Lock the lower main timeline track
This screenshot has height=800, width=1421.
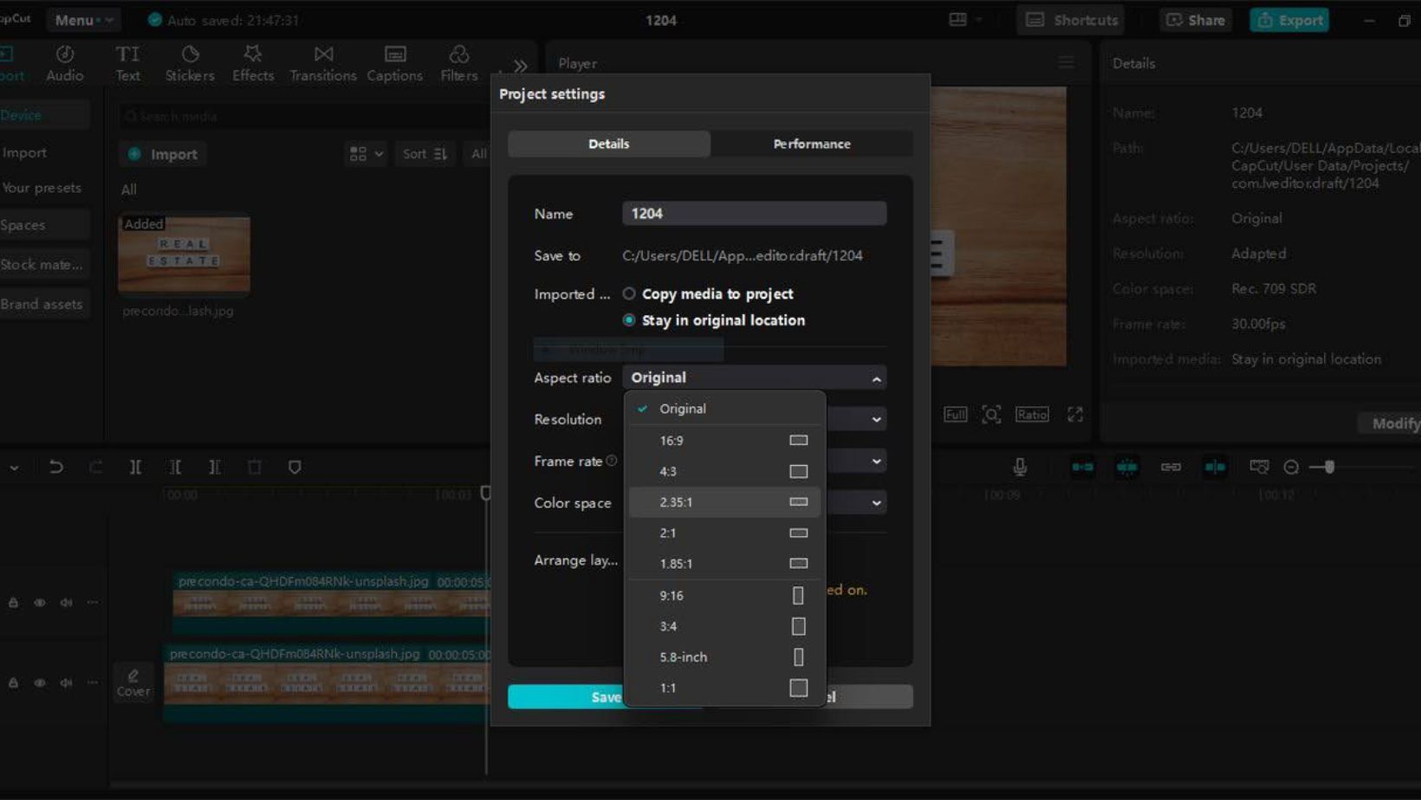(x=13, y=682)
